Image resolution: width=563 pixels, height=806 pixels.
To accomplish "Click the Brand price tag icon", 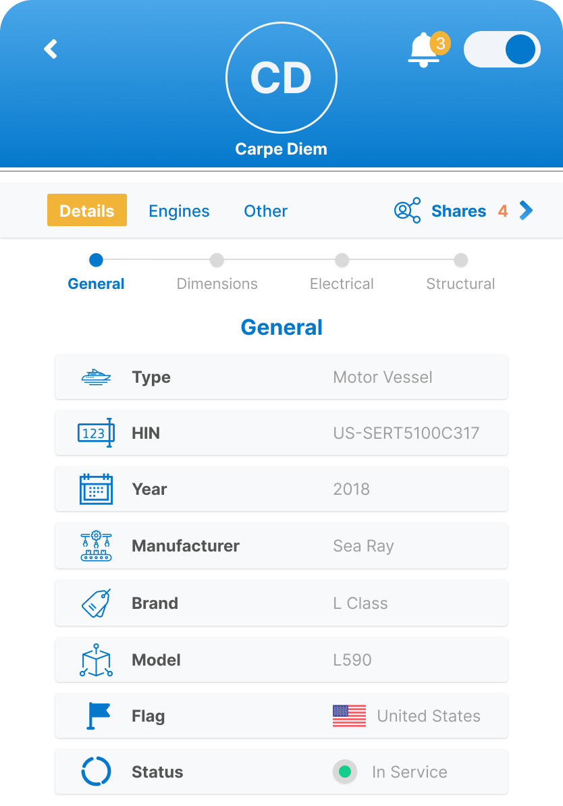I will (96, 603).
